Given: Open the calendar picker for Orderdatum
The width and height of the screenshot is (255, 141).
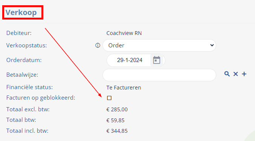Looking at the screenshot, I should pyautogui.click(x=156, y=60).
